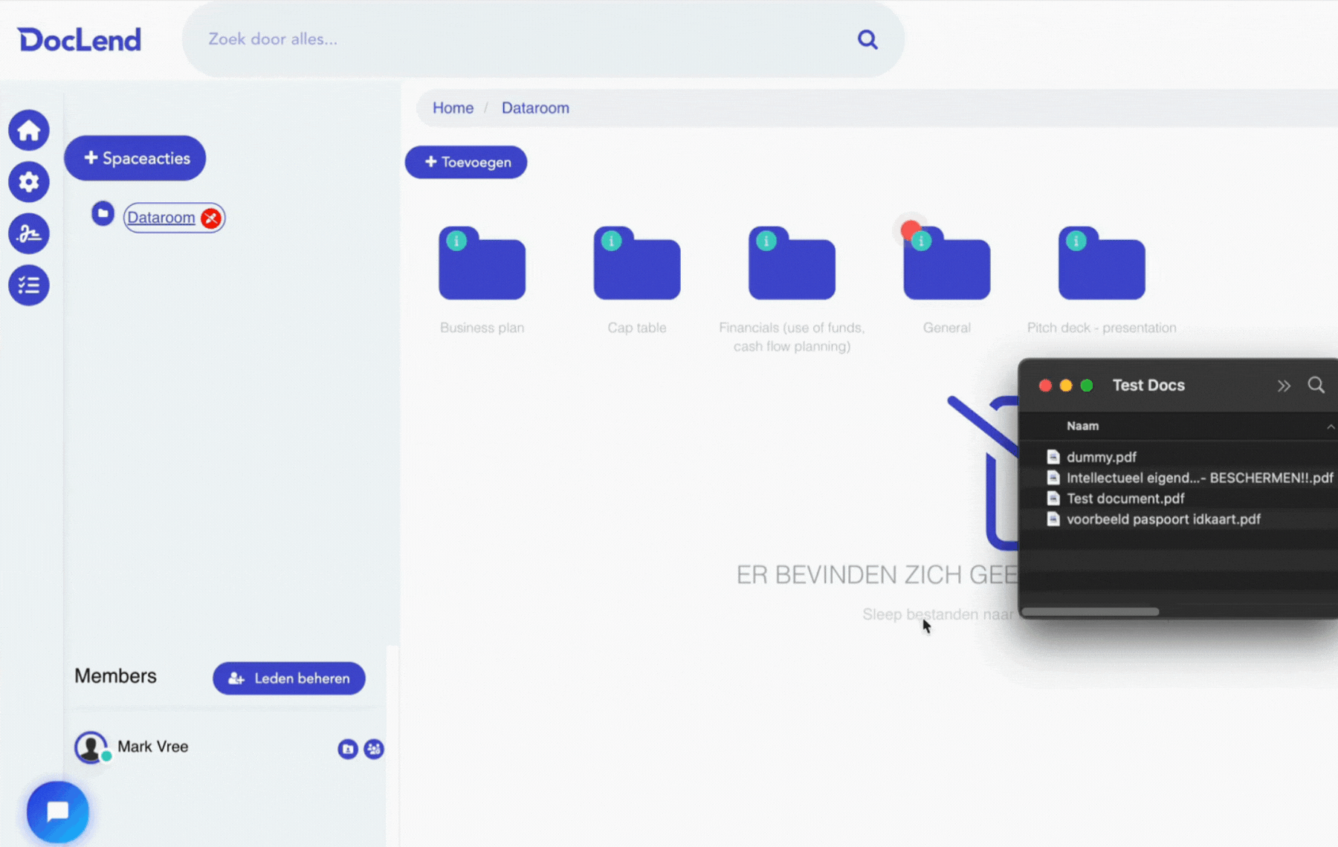Click Mark Vree's avatar
The image size is (1338, 847).
(x=91, y=747)
